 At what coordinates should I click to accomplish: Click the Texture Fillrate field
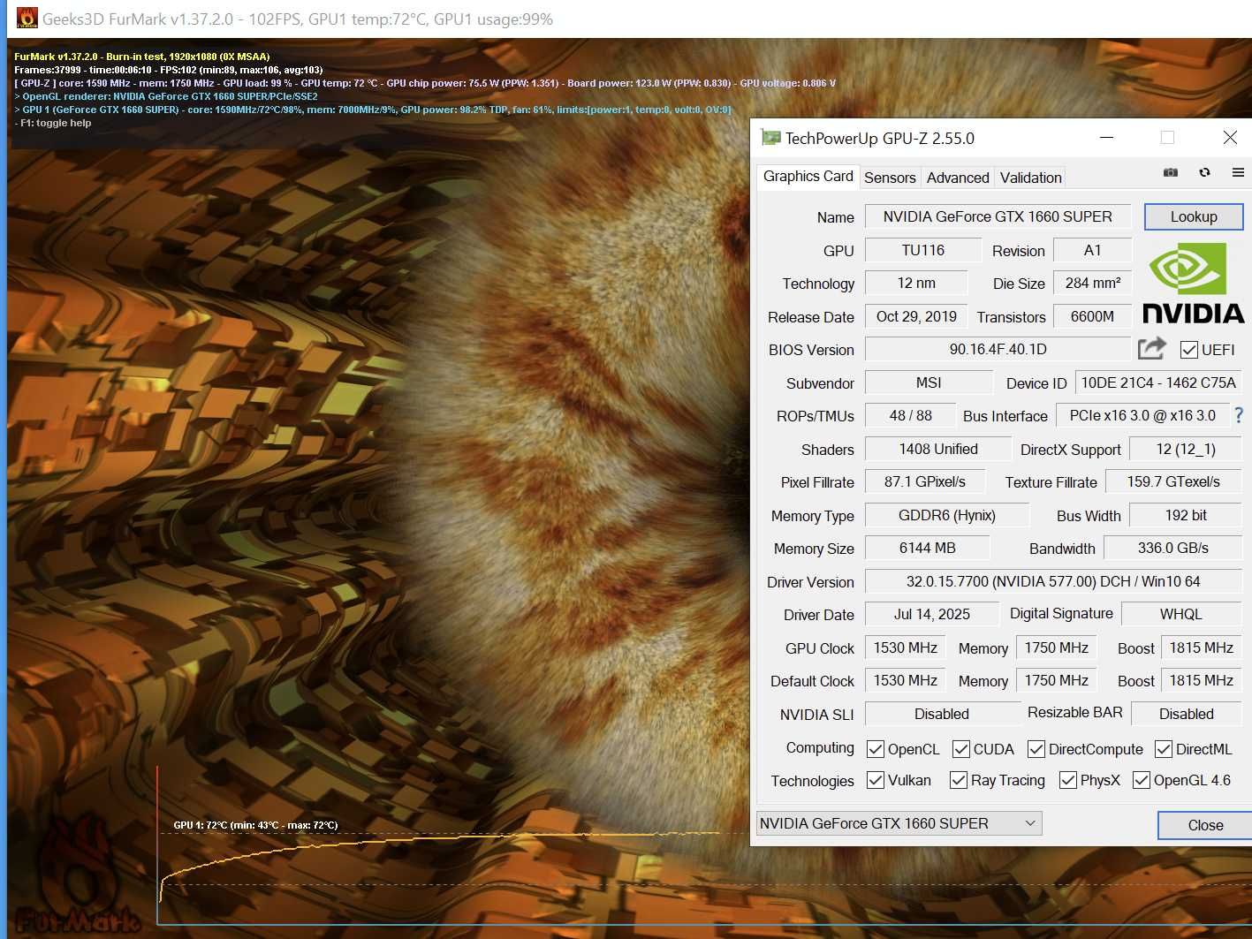pos(1173,481)
